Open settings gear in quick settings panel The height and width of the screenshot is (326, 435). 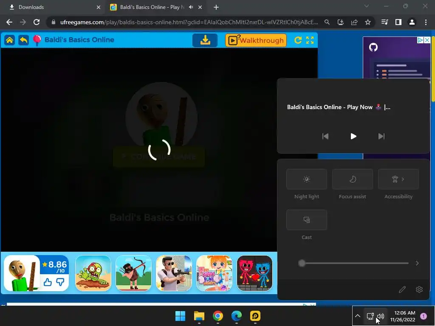[419, 289]
